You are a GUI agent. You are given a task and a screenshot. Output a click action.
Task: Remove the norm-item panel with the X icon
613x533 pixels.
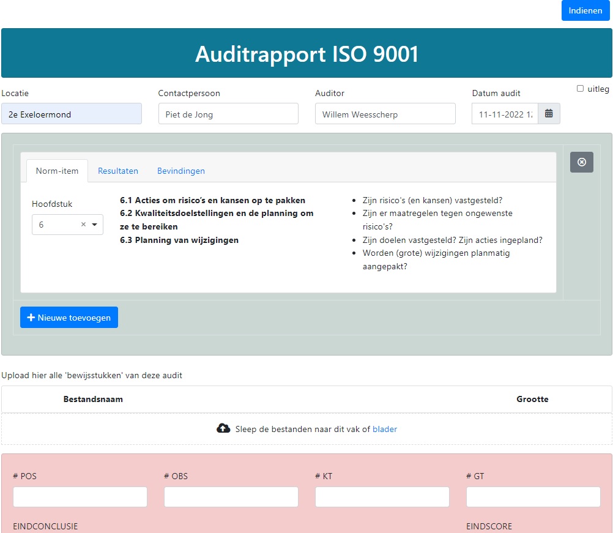tap(581, 162)
